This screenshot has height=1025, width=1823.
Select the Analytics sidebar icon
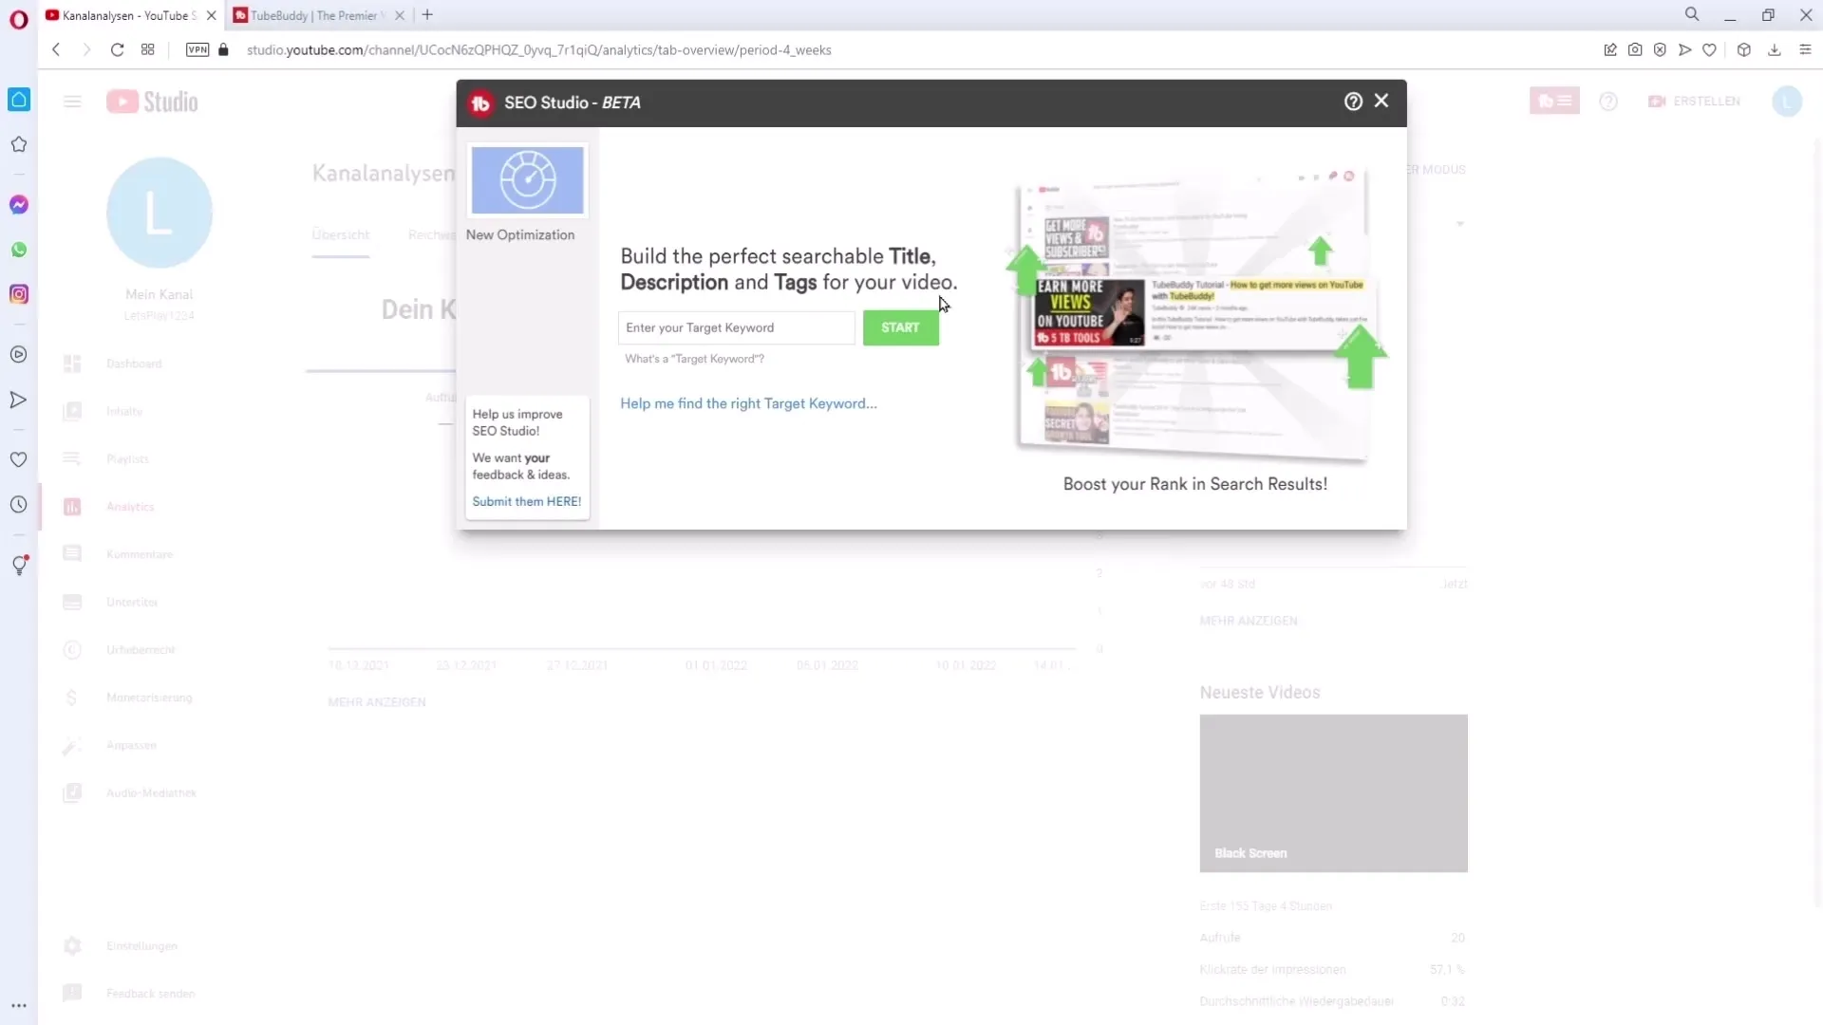(72, 507)
